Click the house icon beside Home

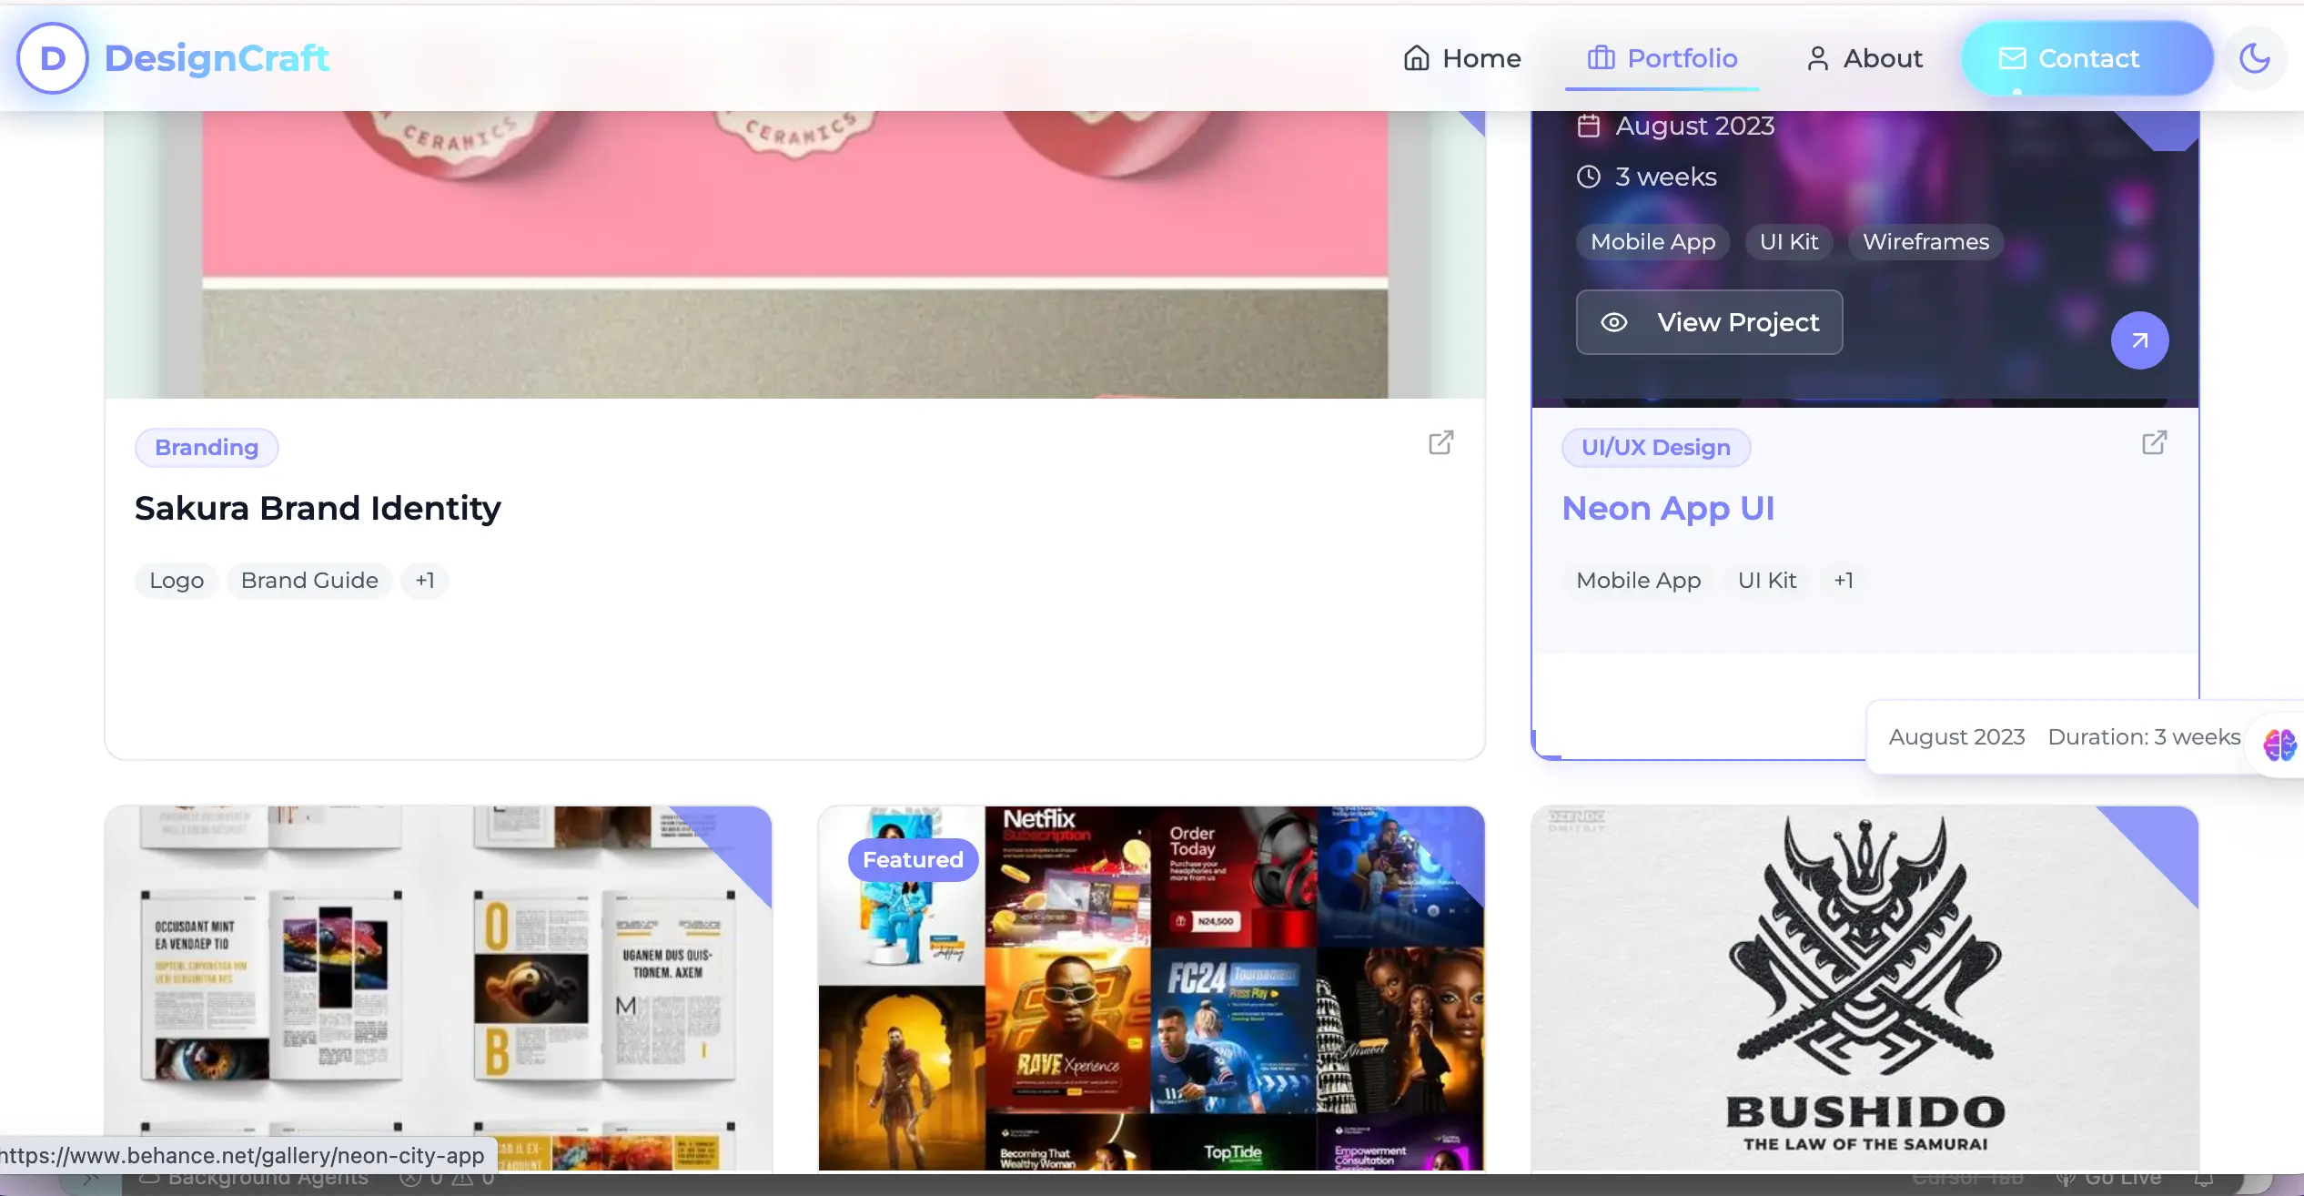coord(1416,57)
